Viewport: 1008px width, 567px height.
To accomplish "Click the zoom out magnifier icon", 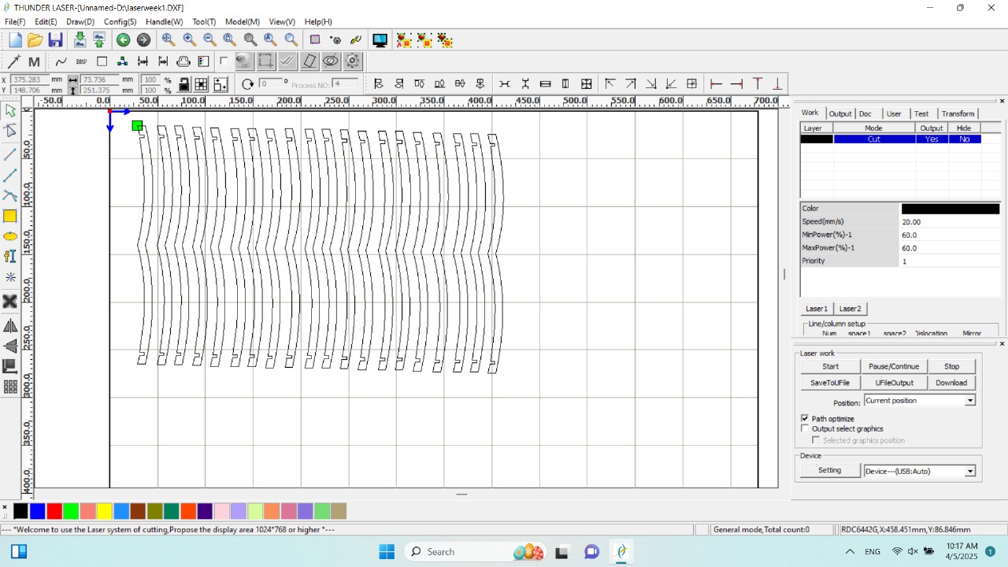I will [x=209, y=39].
